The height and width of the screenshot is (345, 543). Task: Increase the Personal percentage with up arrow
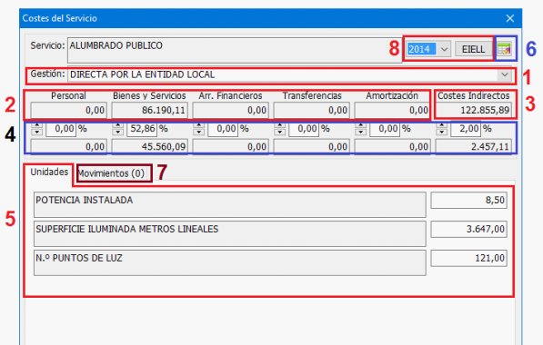tap(36, 125)
